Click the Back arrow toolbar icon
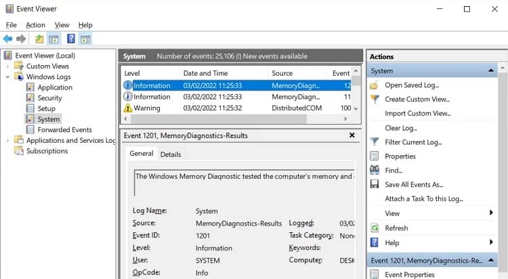Viewport: 508px width, 279px height. [x=7, y=39]
